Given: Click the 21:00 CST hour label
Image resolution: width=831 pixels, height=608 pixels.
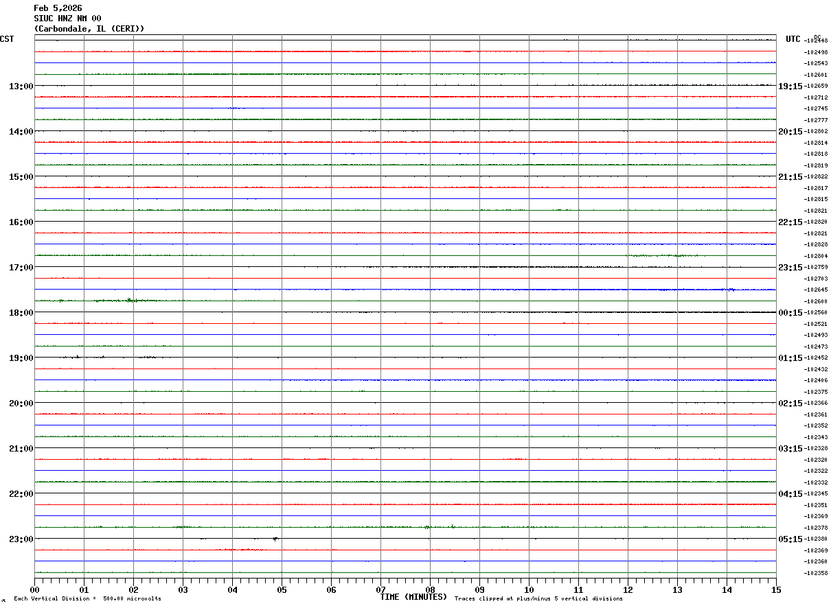Looking at the screenshot, I should (x=21, y=448).
